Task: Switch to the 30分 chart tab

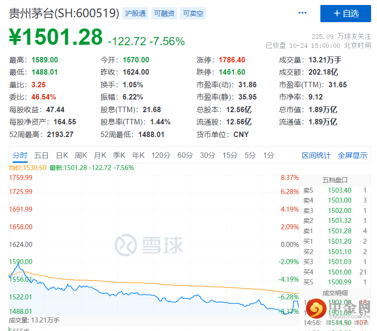Action: point(208,156)
